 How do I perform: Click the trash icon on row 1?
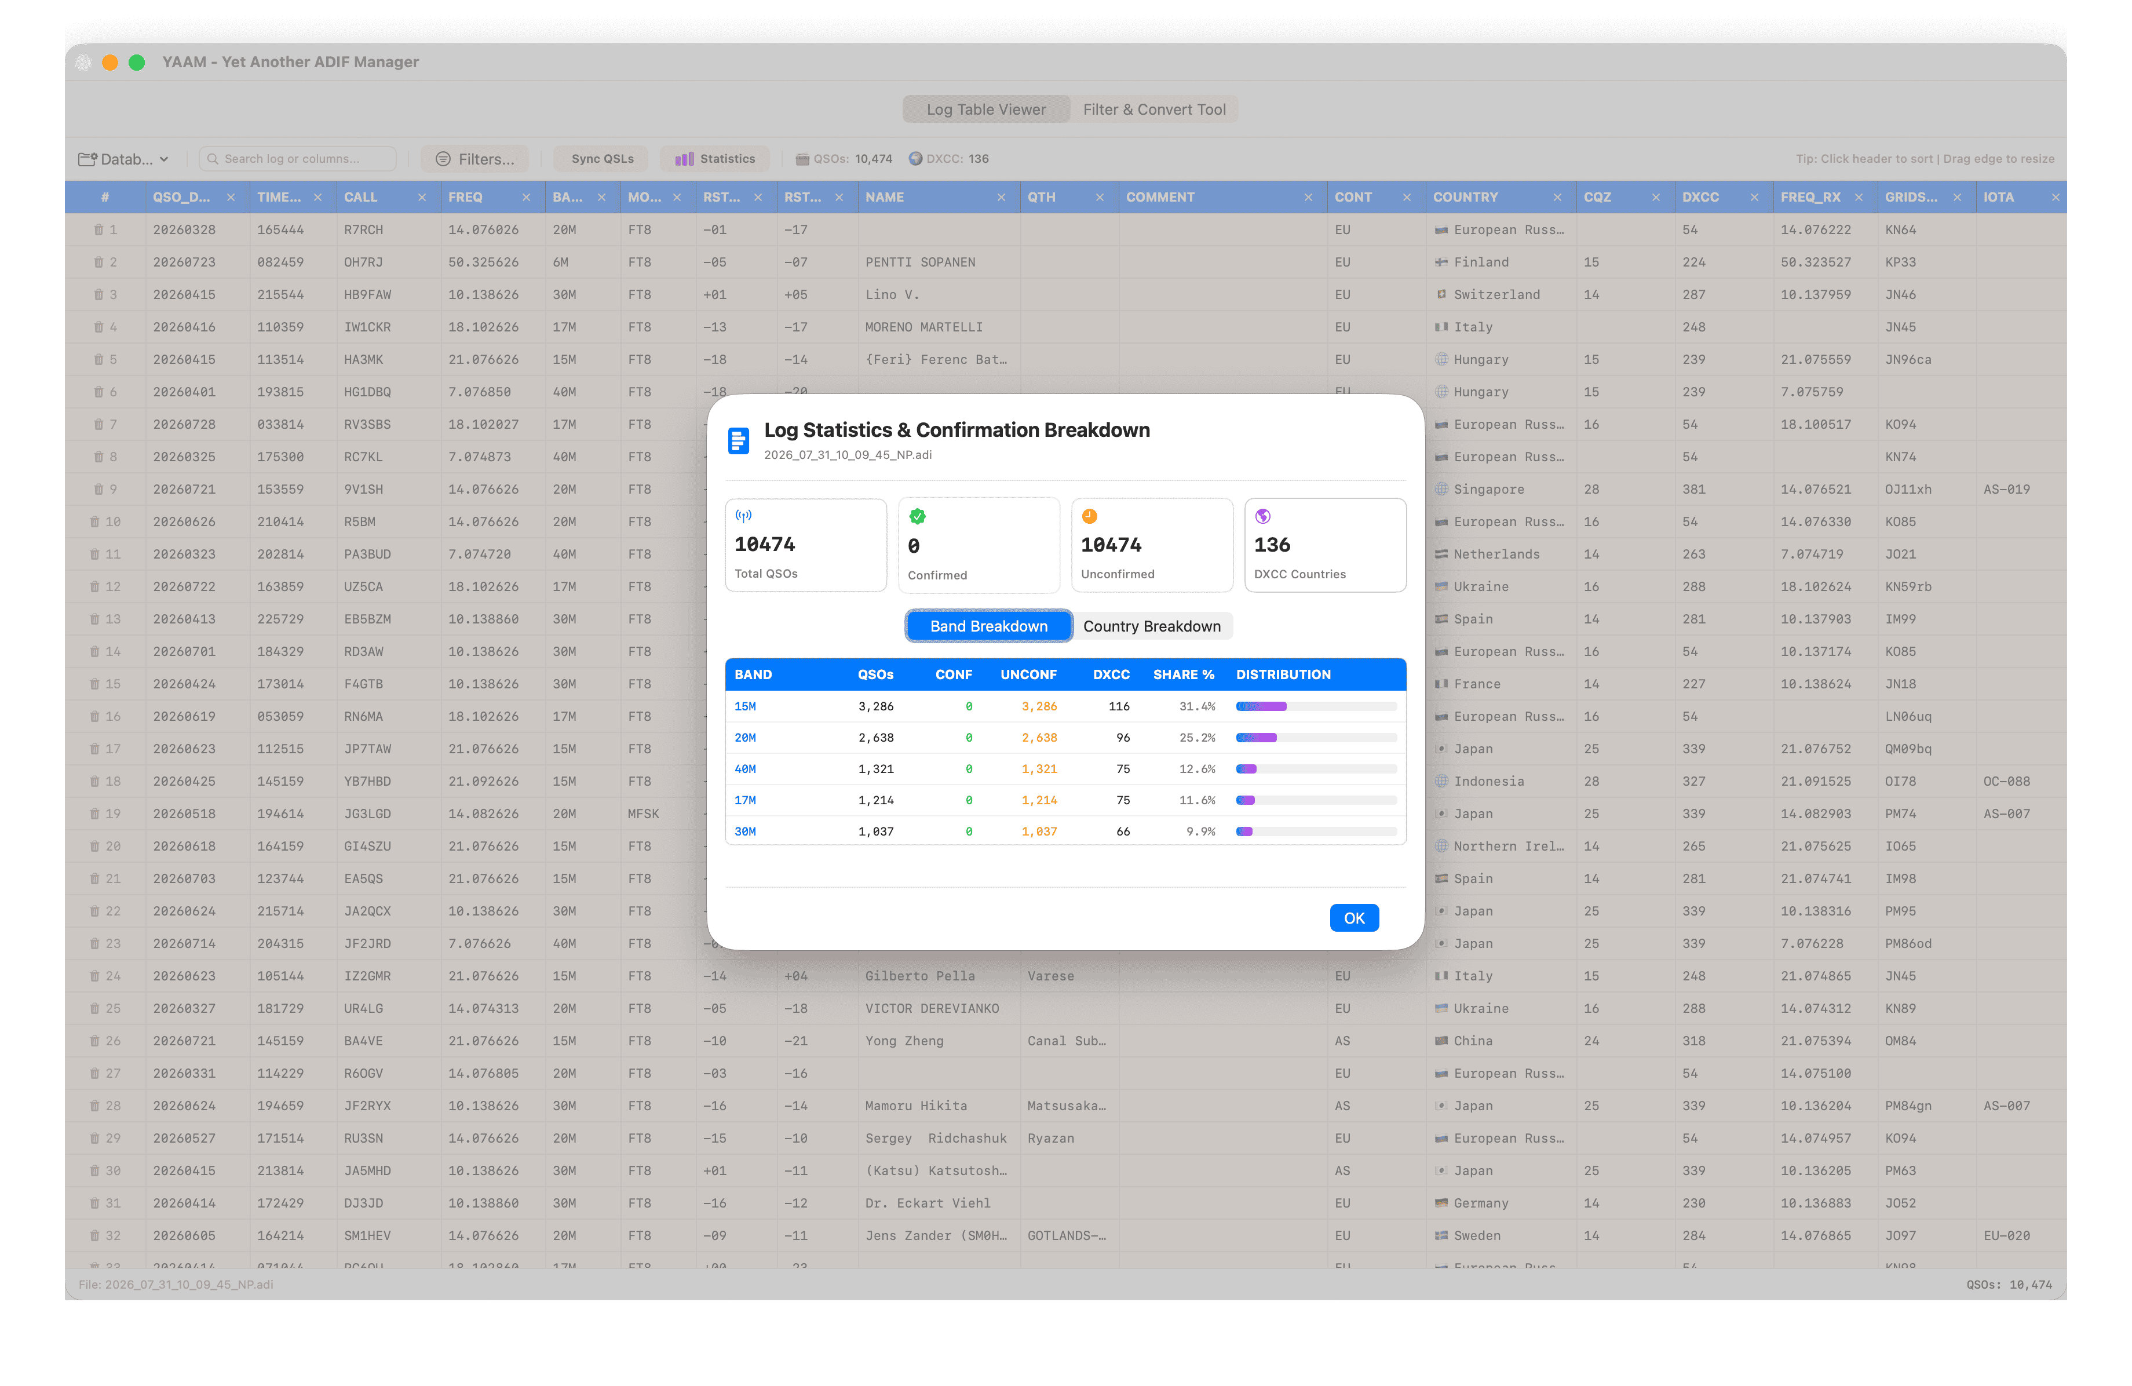pyautogui.click(x=98, y=229)
